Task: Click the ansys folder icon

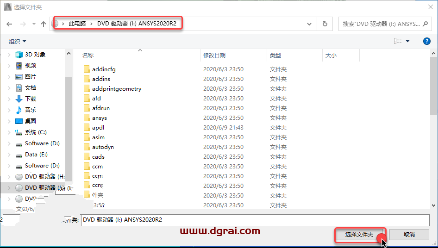Action: point(87,118)
